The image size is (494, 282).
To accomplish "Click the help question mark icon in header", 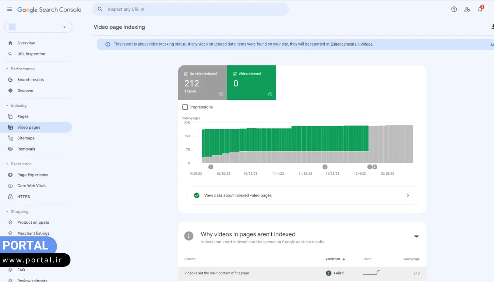I will [x=454, y=9].
